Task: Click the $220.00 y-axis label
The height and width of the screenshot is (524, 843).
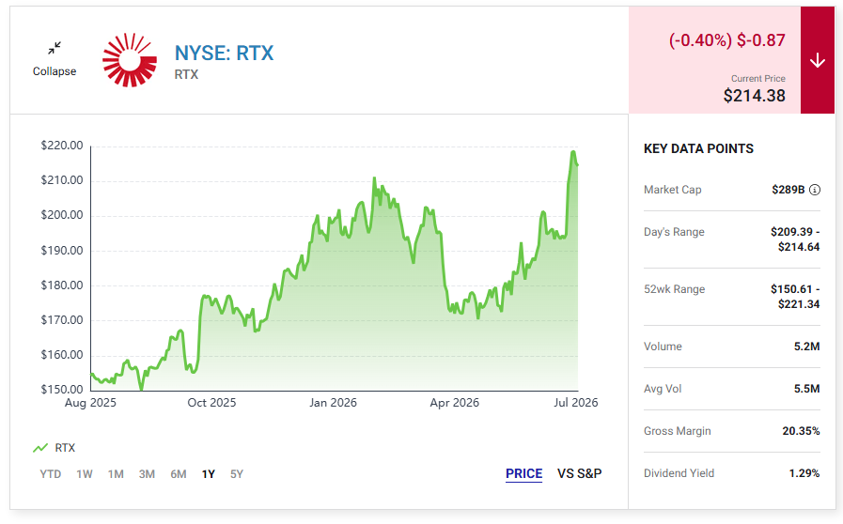Action: (x=62, y=146)
